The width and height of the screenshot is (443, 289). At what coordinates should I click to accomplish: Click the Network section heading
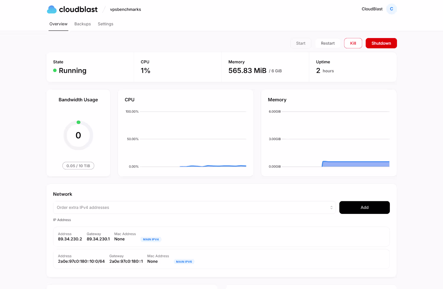point(63,194)
